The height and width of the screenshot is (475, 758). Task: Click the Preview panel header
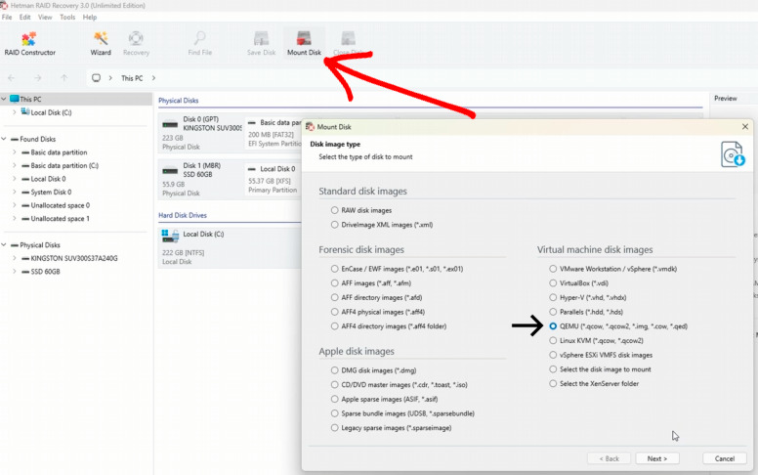[x=726, y=98]
